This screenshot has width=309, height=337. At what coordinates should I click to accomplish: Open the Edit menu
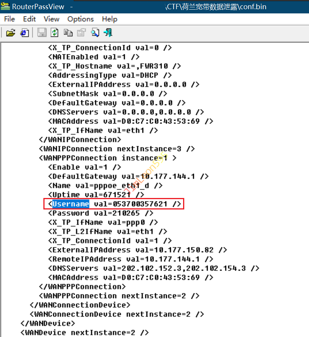point(29,19)
